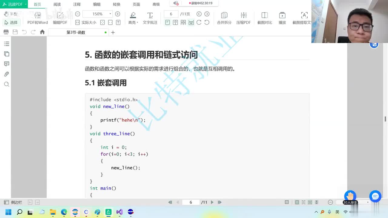Toggle continuous scrolling mode in toolbar
The width and height of the screenshot is (388, 218).
click(191, 22)
